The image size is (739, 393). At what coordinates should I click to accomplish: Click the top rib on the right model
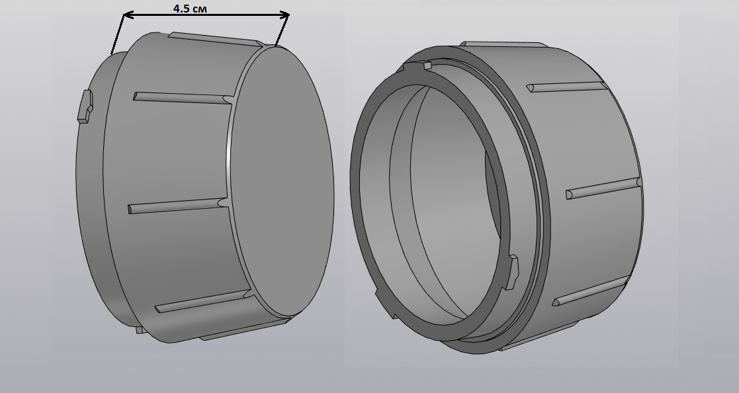(566, 87)
